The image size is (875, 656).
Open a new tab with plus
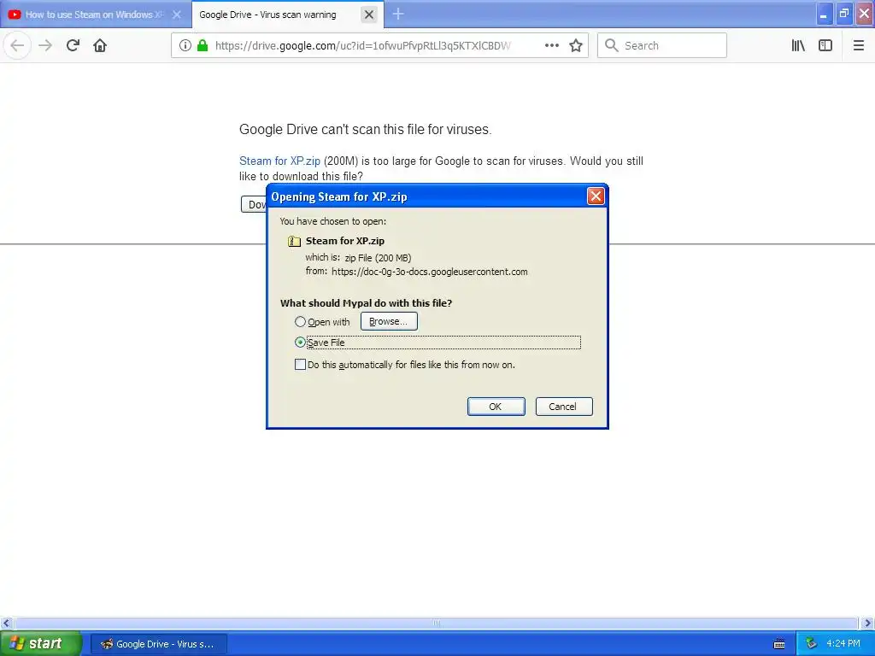[x=398, y=14]
